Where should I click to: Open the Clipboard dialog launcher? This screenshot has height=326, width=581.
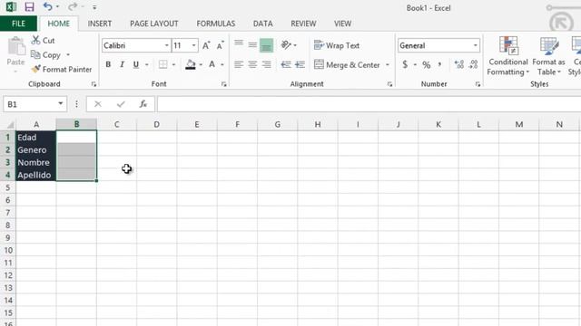tap(94, 84)
